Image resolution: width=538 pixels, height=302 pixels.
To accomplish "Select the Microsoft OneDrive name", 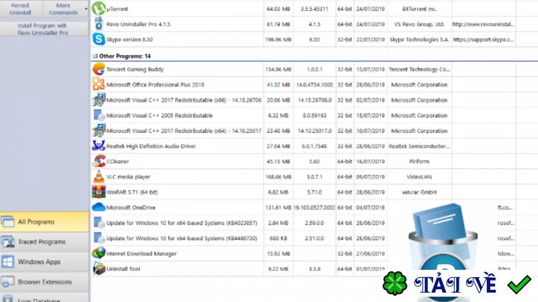I will tap(130, 207).
